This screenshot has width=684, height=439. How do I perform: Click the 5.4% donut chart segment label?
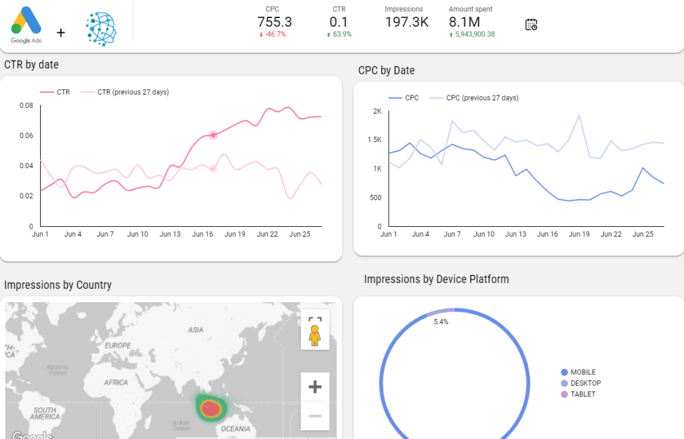(441, 322)
